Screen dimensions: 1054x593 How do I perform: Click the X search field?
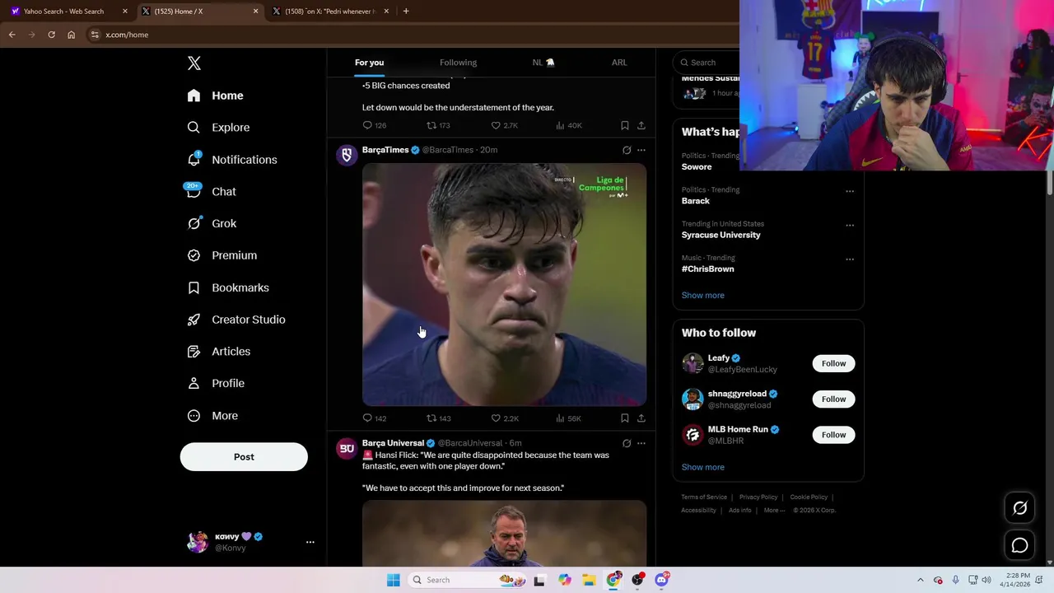tap(707, 63)
